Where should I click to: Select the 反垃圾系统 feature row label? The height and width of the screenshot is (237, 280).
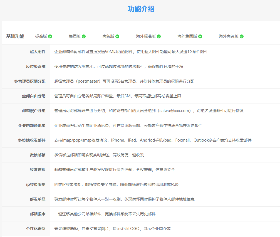[36, 66]
